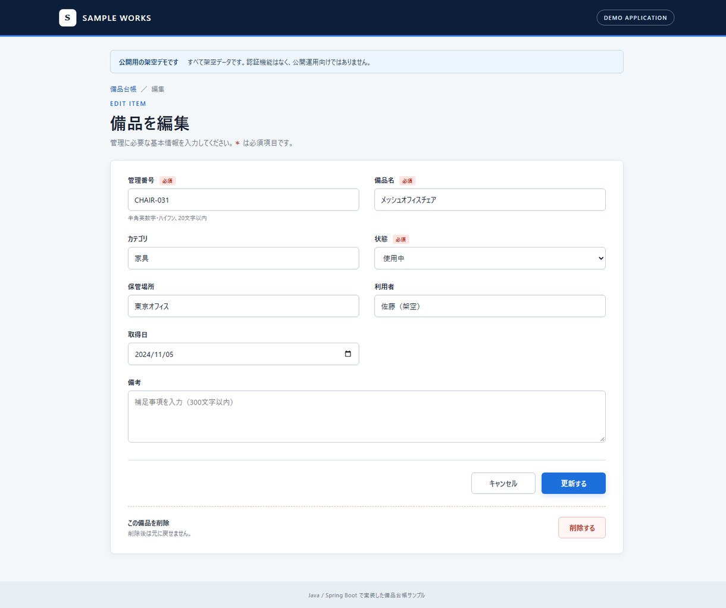This screenshot has width=726, height=608.
Task: Click the 備品を編集 page heading
Action: point(150,123)
